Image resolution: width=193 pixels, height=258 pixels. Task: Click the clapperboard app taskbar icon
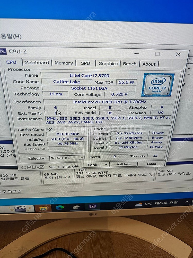click(x=20, y=209)
